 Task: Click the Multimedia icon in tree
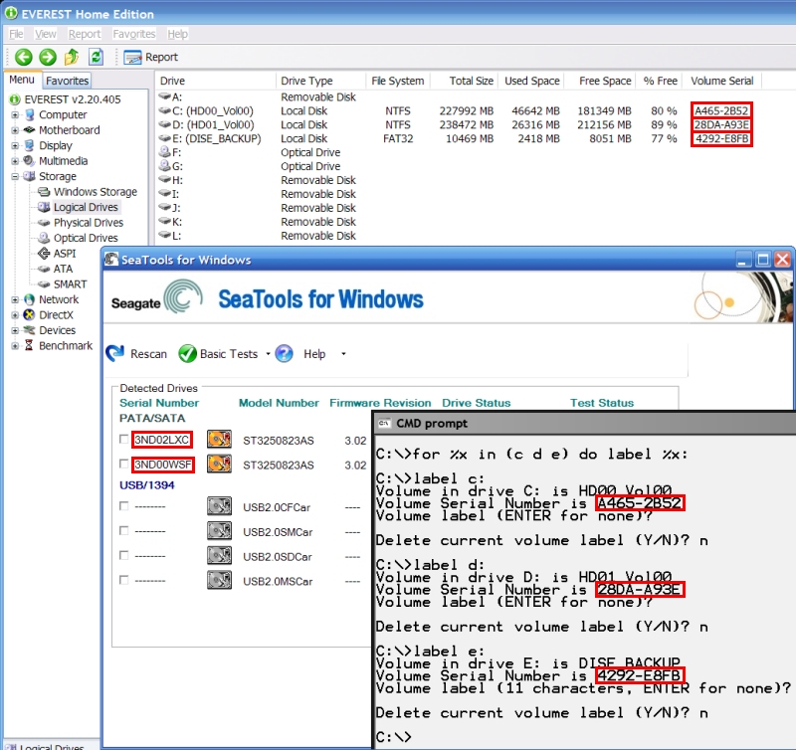30,161
